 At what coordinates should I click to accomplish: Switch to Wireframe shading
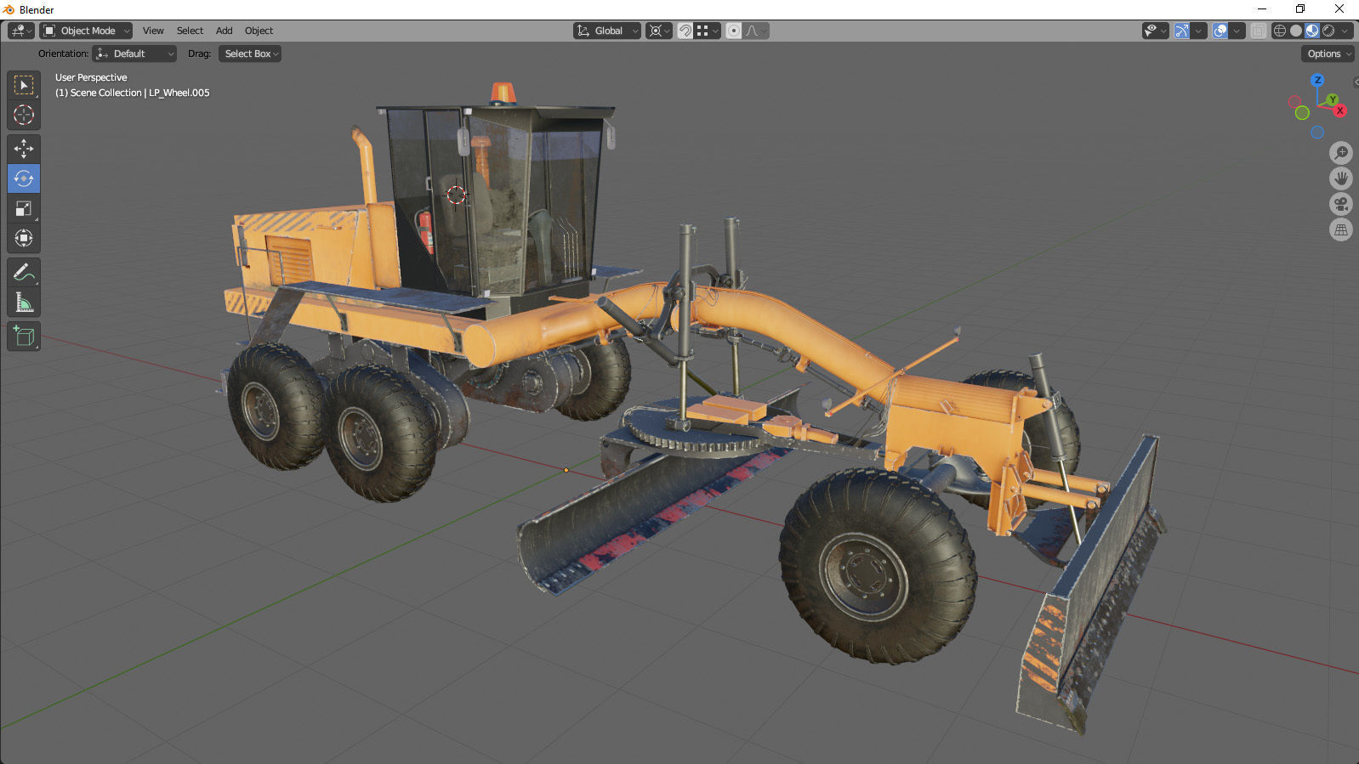[x=1280, y=31]
